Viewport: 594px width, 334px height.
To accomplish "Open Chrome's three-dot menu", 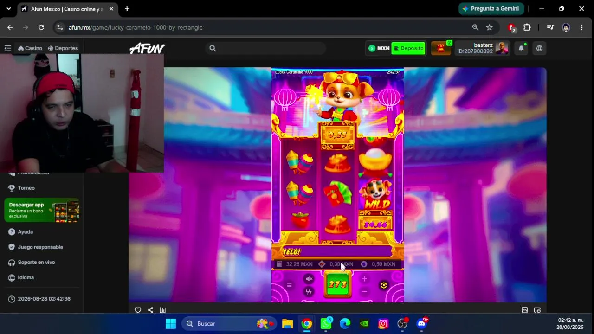I will [x=581, y=27].
